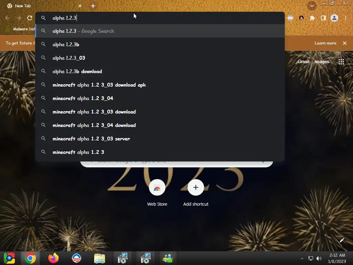Click the Learn more link
Screen dimensions: 353x265
(325, 43)
